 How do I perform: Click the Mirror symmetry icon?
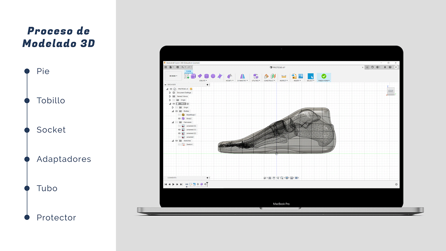[242, 76]
